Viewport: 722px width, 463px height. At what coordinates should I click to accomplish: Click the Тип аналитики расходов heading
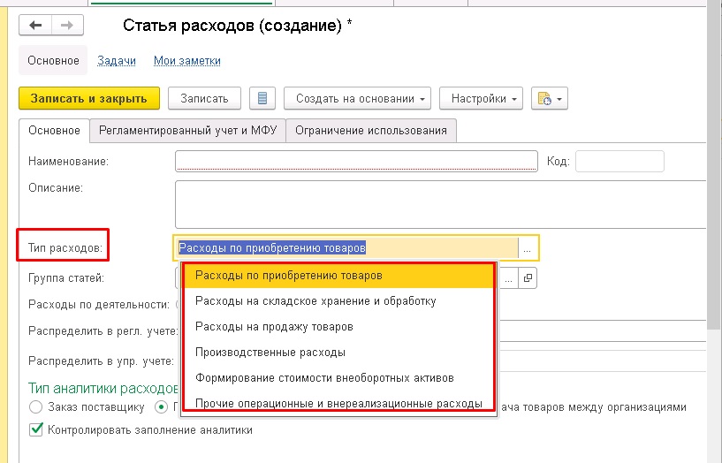103,389
